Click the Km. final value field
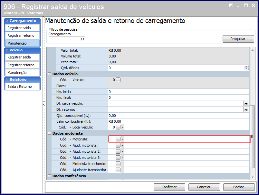Screen dimensions: 259x195 [178, 97]
